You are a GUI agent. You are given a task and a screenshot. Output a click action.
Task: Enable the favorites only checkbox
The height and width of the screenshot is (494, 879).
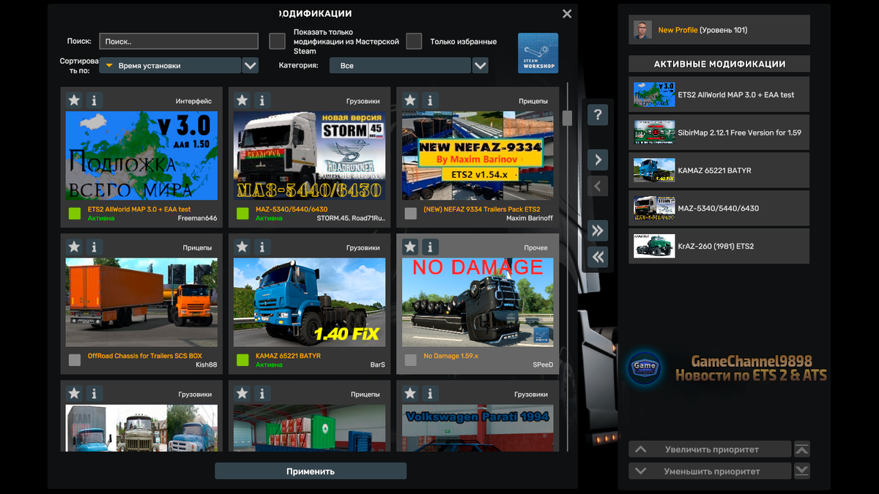pos(414,41)
